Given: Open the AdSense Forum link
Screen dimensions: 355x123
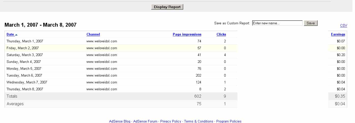Looking at the screenshot, I should pos(145,121).
